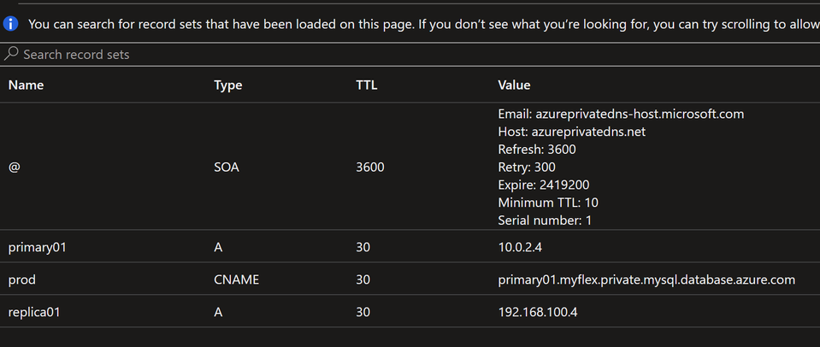Image resolution: width=820 pixels, height=347 pixels.
Task: Open the replica01 record set
Action: tap(410, 312)
